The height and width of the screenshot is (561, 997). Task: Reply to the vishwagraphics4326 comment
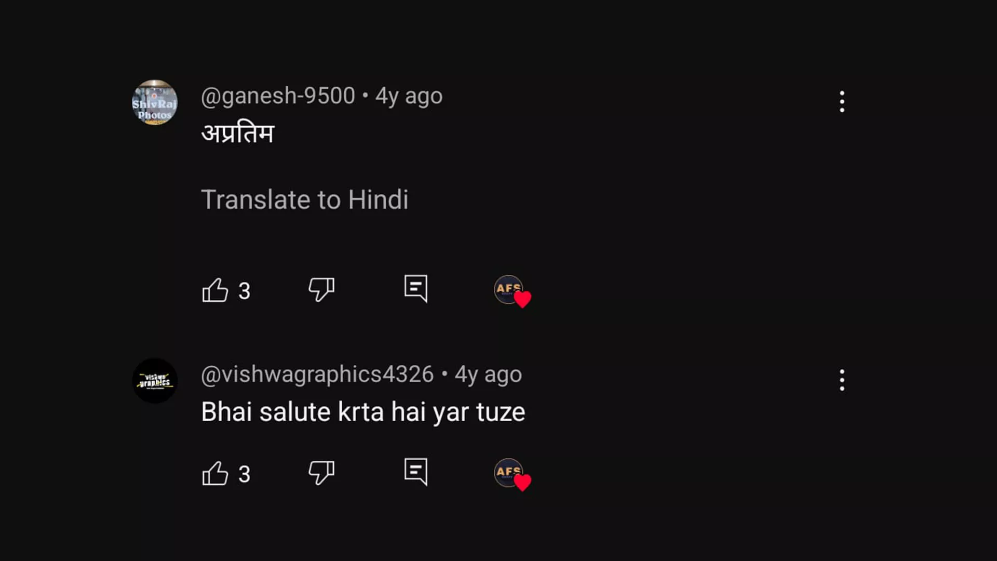point(416,472)
